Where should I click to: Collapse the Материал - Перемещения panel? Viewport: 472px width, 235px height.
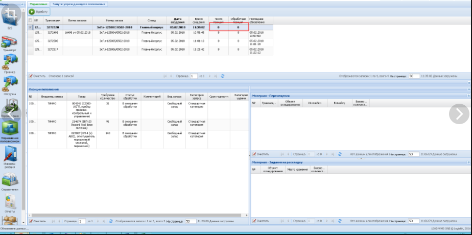point(468,96)
